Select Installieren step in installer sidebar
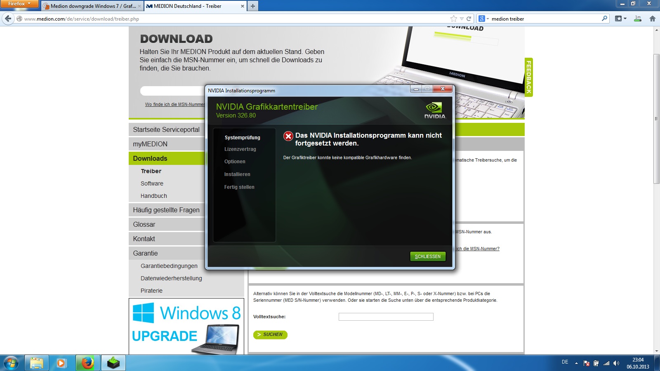660x371 pixels. (237, 174)
